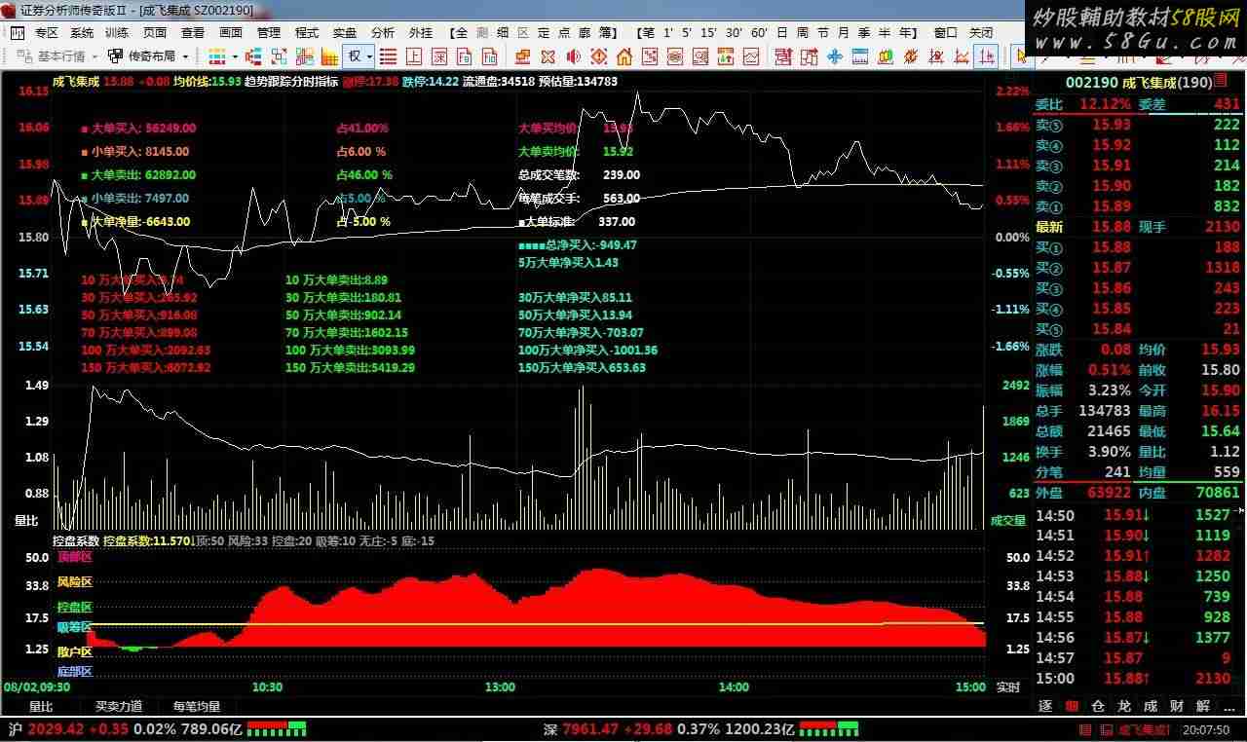Open the 系统 menu

(x=82, y=32)
